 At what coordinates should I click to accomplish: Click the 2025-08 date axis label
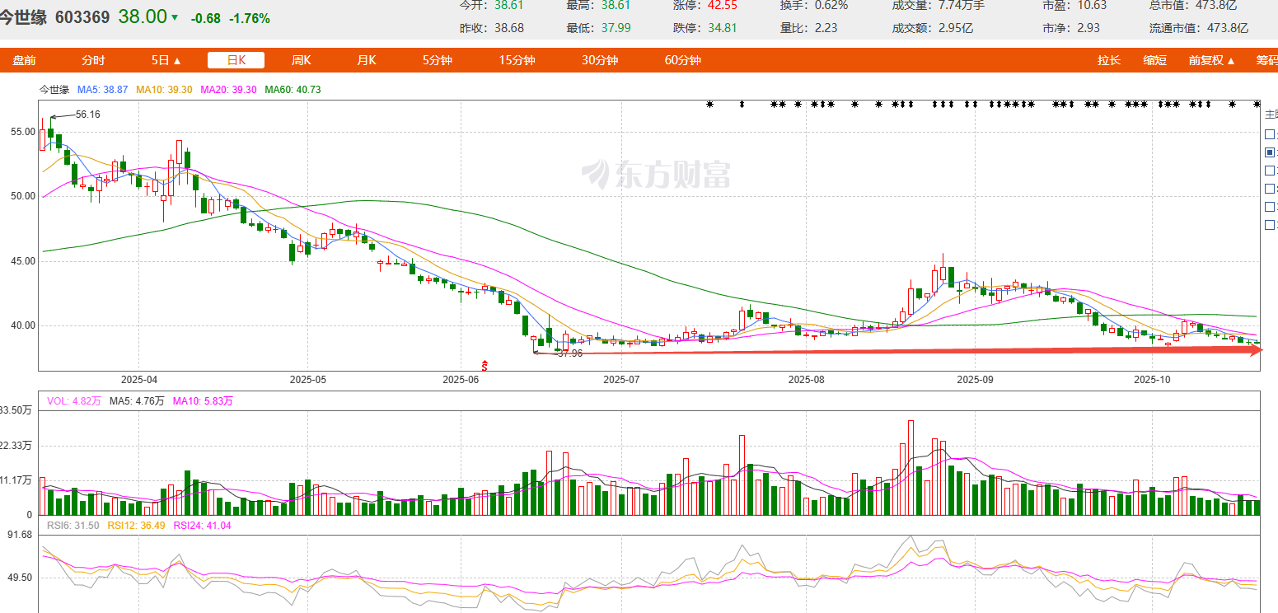(x=806, y=380)
